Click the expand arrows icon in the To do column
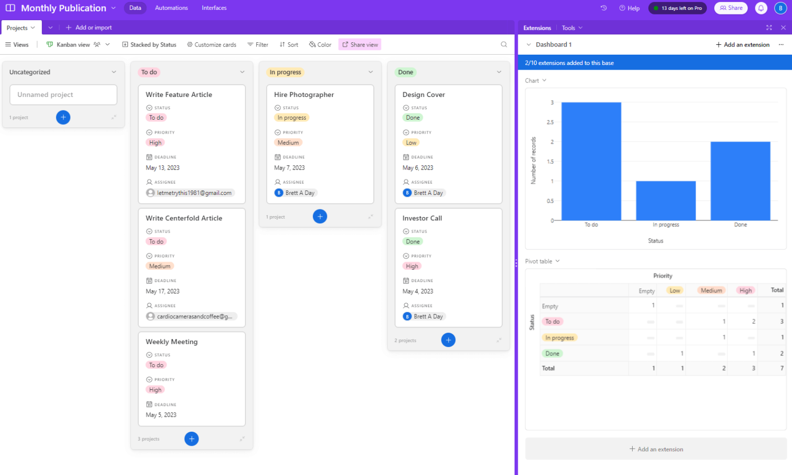This screenshot has height=475, width=792. pos(242,438)
